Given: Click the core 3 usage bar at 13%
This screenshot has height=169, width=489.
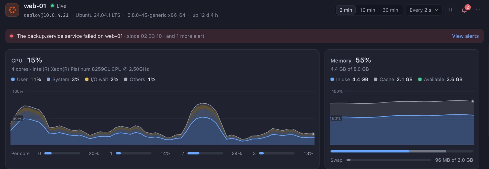Looking at the screenshot, I should click(277, 153).
